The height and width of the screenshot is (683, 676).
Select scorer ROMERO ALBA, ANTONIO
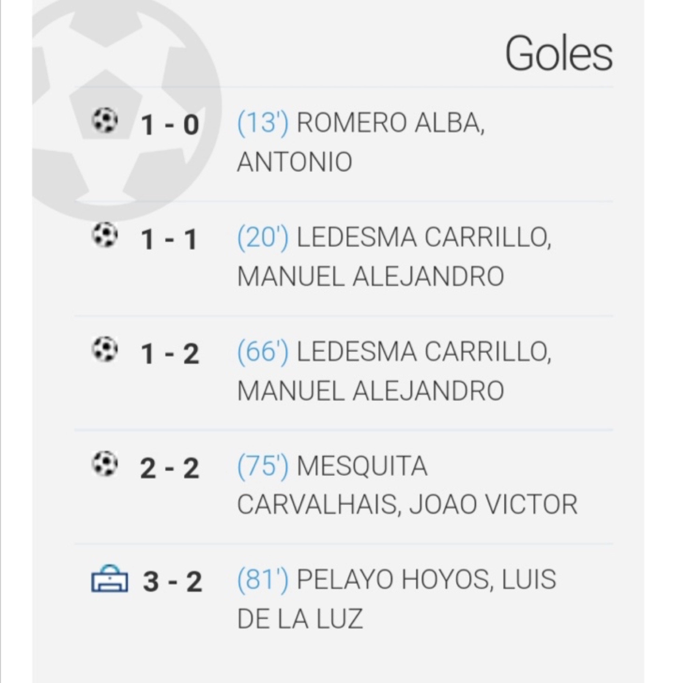(361, 142)
